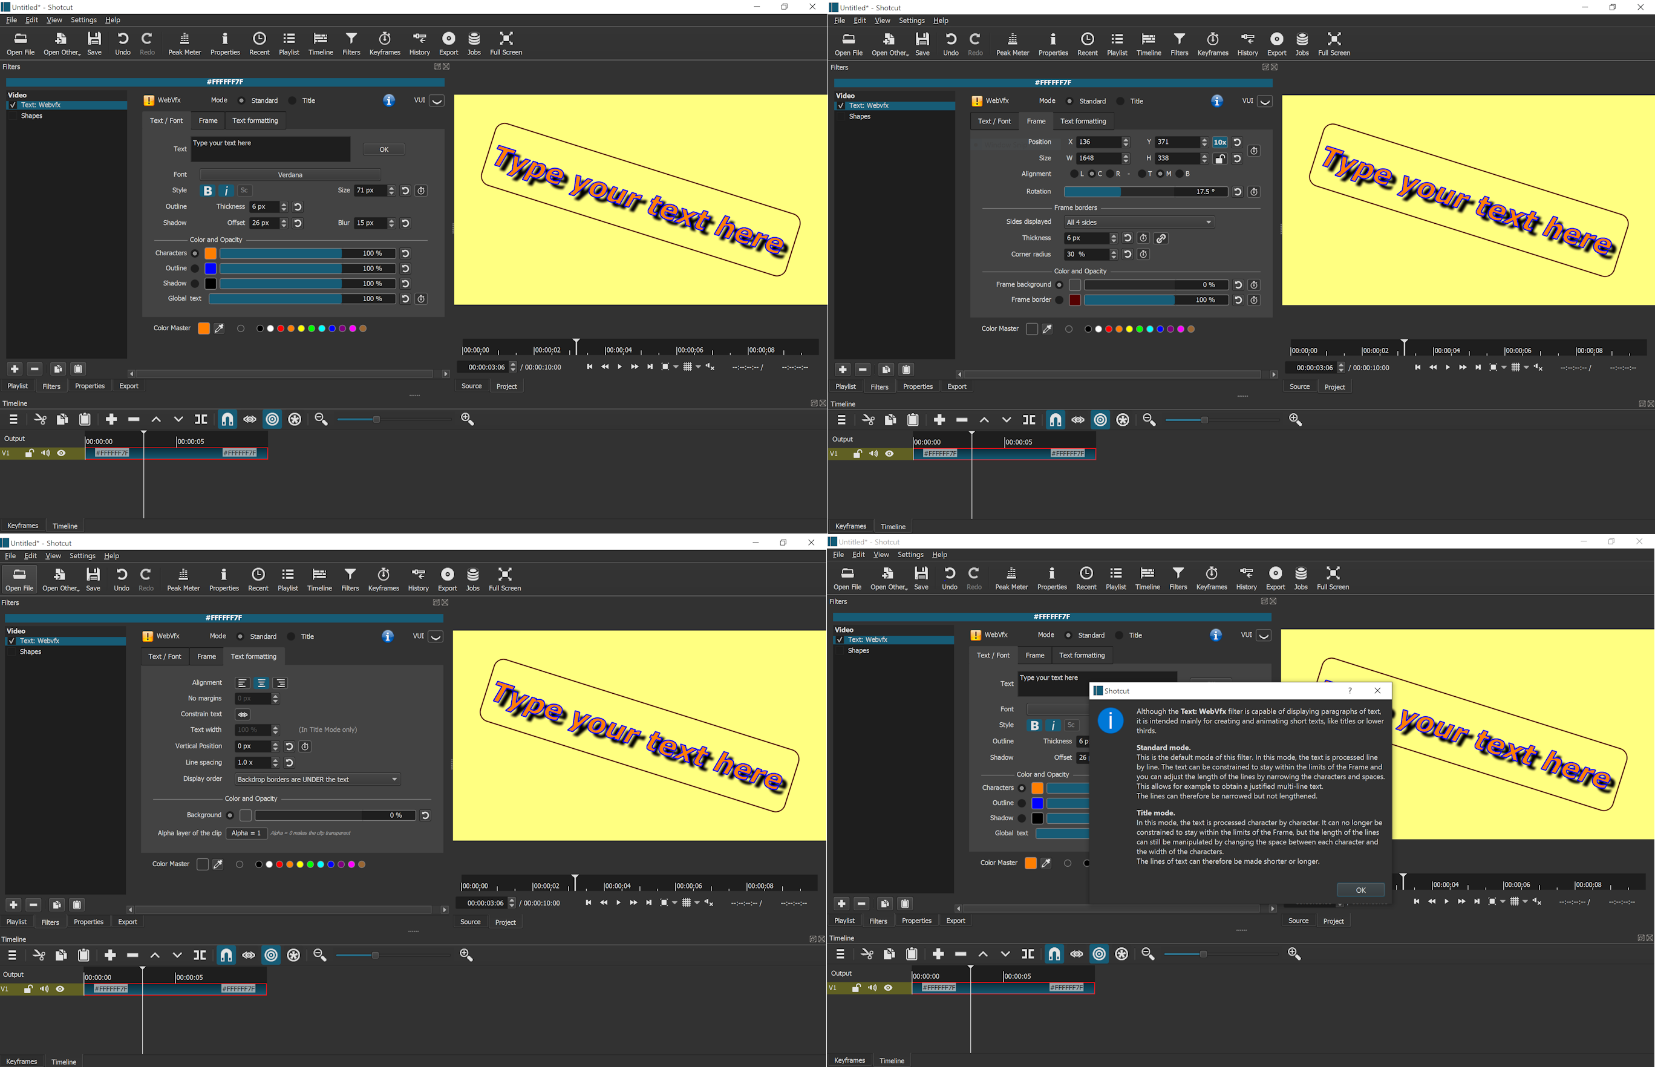Click OK in the Shotcut info dialog
1655x1067 pixels.
tap(1360, 890)
